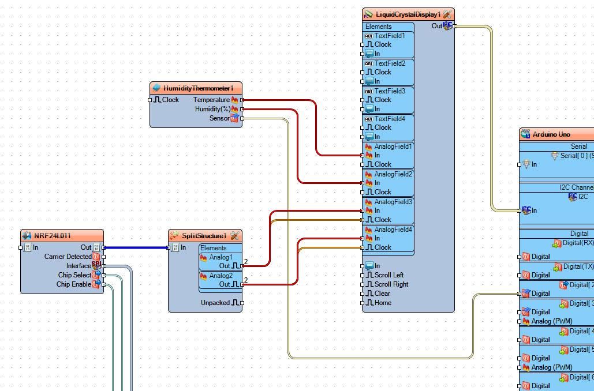Click the Chip Enable pin on NRF24L011
The height and width of the screenshot is (391, 594).
(103, 284)
